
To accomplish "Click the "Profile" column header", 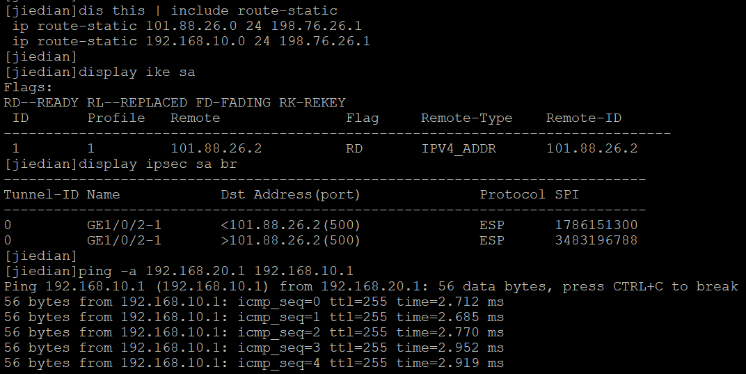I will (x=116, y=118).
